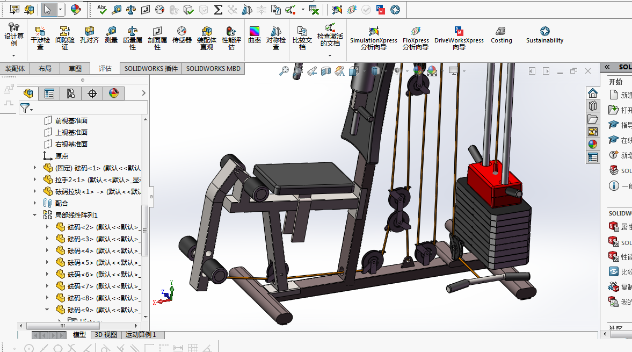The height and width of the screenshot is (352, 632).
Task: Switch to the 草图 tab
Action: click(75, 69)
